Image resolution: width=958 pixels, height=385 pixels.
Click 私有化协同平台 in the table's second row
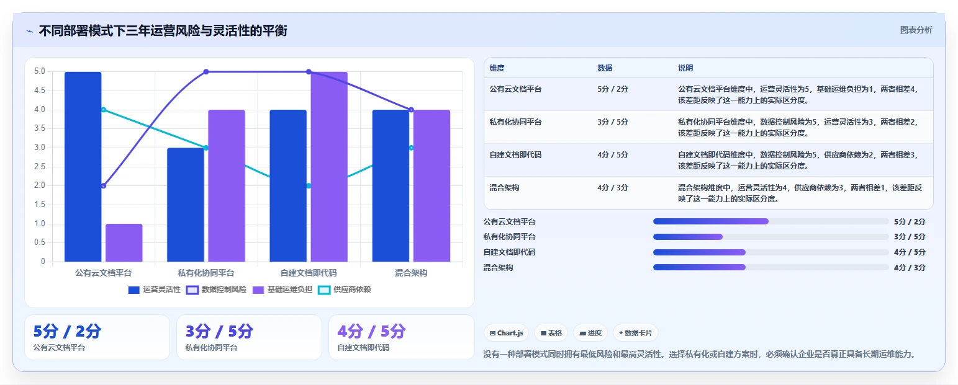(x=515, y=122)
